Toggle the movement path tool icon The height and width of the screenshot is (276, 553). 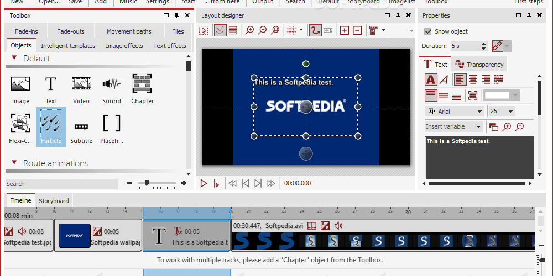[315, 30]
